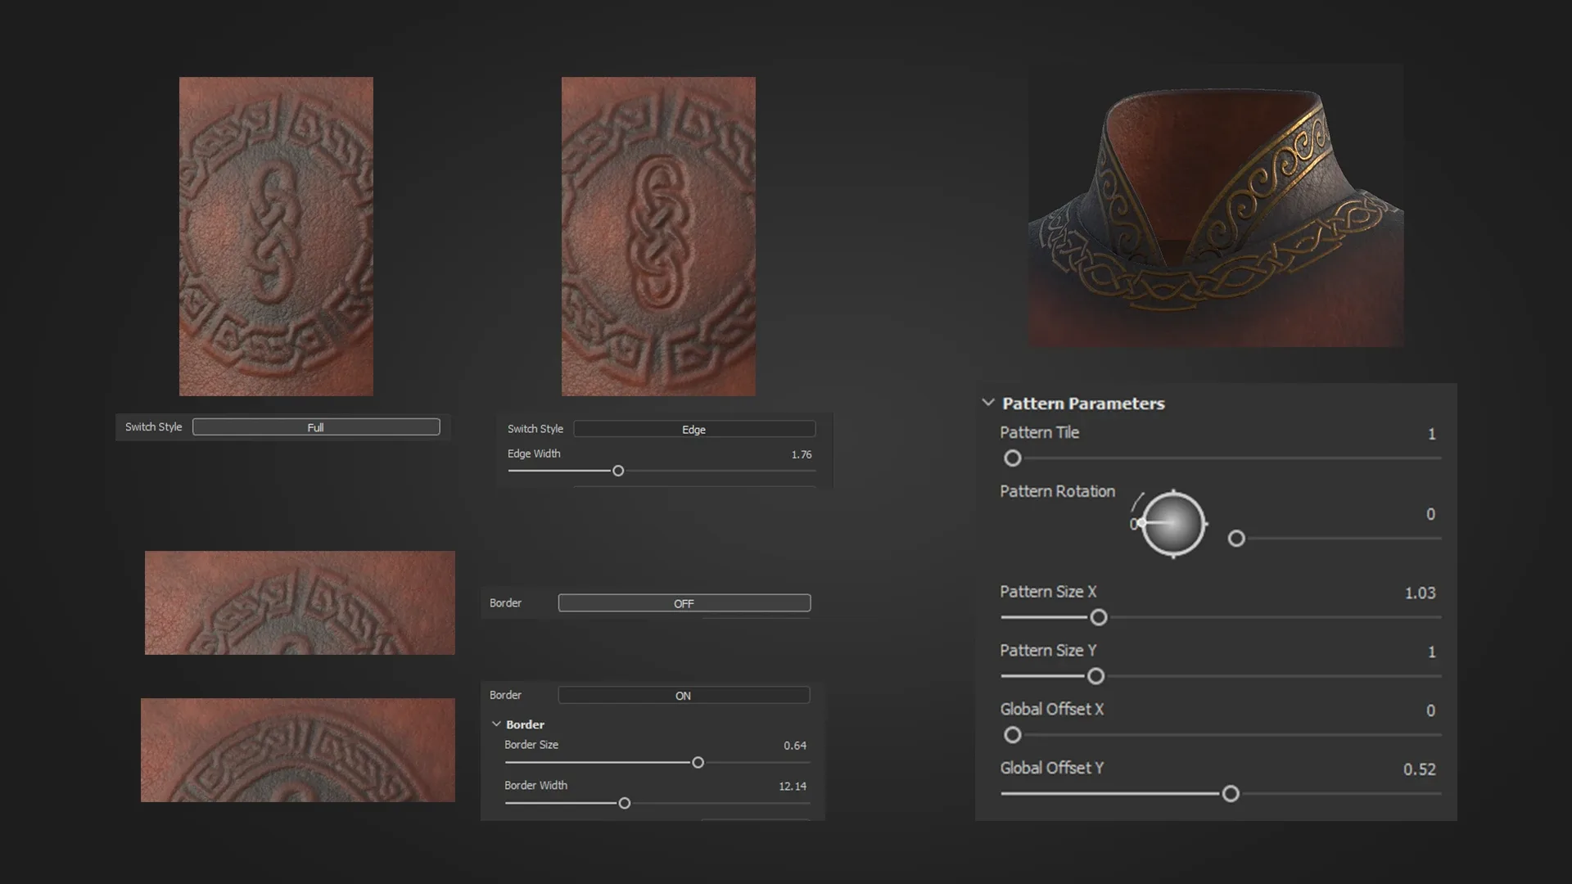Toggle the Border button showing ON
The image size is (1572, 884).
pos(684,696)
